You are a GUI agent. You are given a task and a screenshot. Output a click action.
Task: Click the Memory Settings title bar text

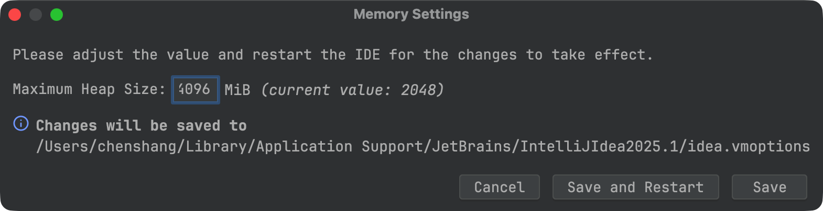[411, 14]
